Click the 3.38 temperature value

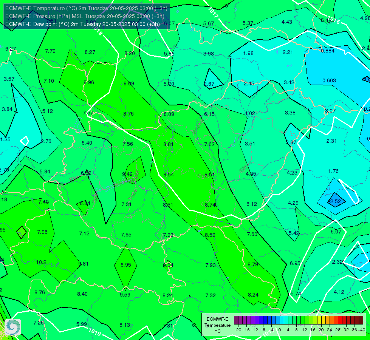point(290,113)
